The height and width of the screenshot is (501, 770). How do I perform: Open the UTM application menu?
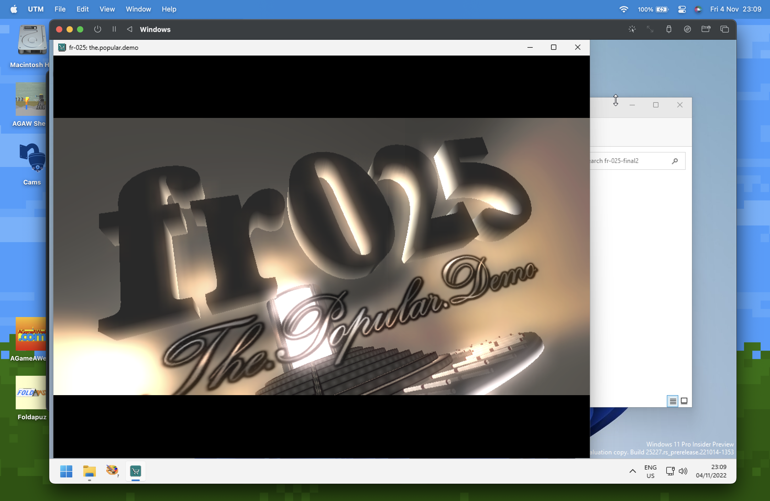pyautogui.click(x=36, y=9)
